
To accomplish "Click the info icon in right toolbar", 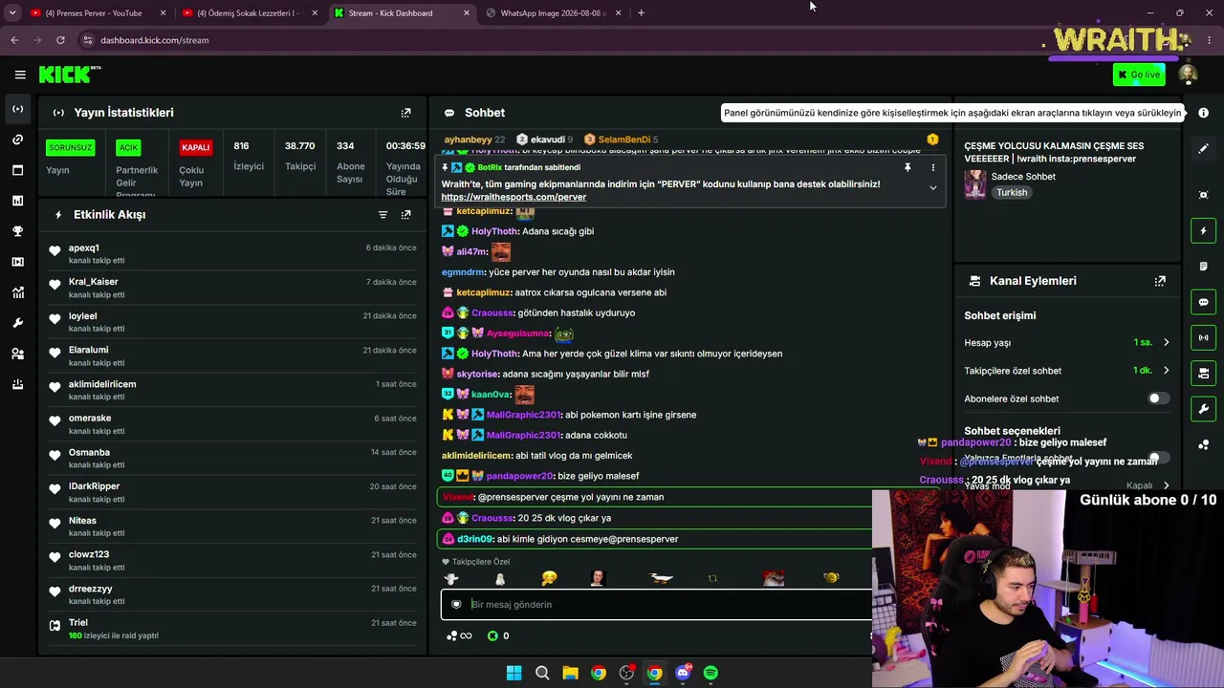I will coord(1203,113).
